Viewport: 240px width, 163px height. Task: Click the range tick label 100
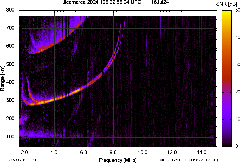click(x=10, y=136)
